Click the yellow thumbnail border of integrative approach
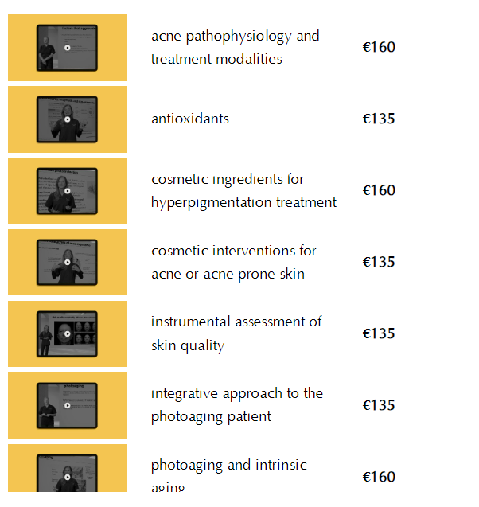The width and height of the screenshot is (479, 507). [x=21, y=406]
